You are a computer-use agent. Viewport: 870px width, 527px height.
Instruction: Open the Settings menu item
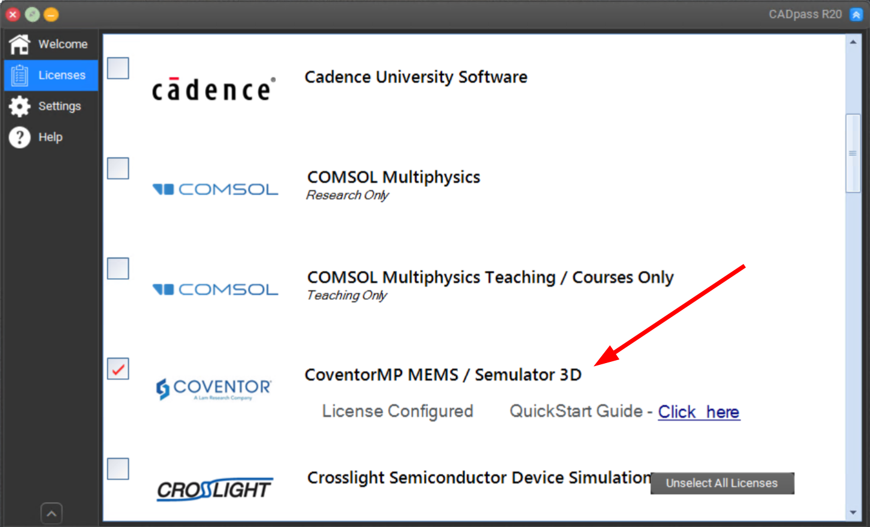point(59,106)
